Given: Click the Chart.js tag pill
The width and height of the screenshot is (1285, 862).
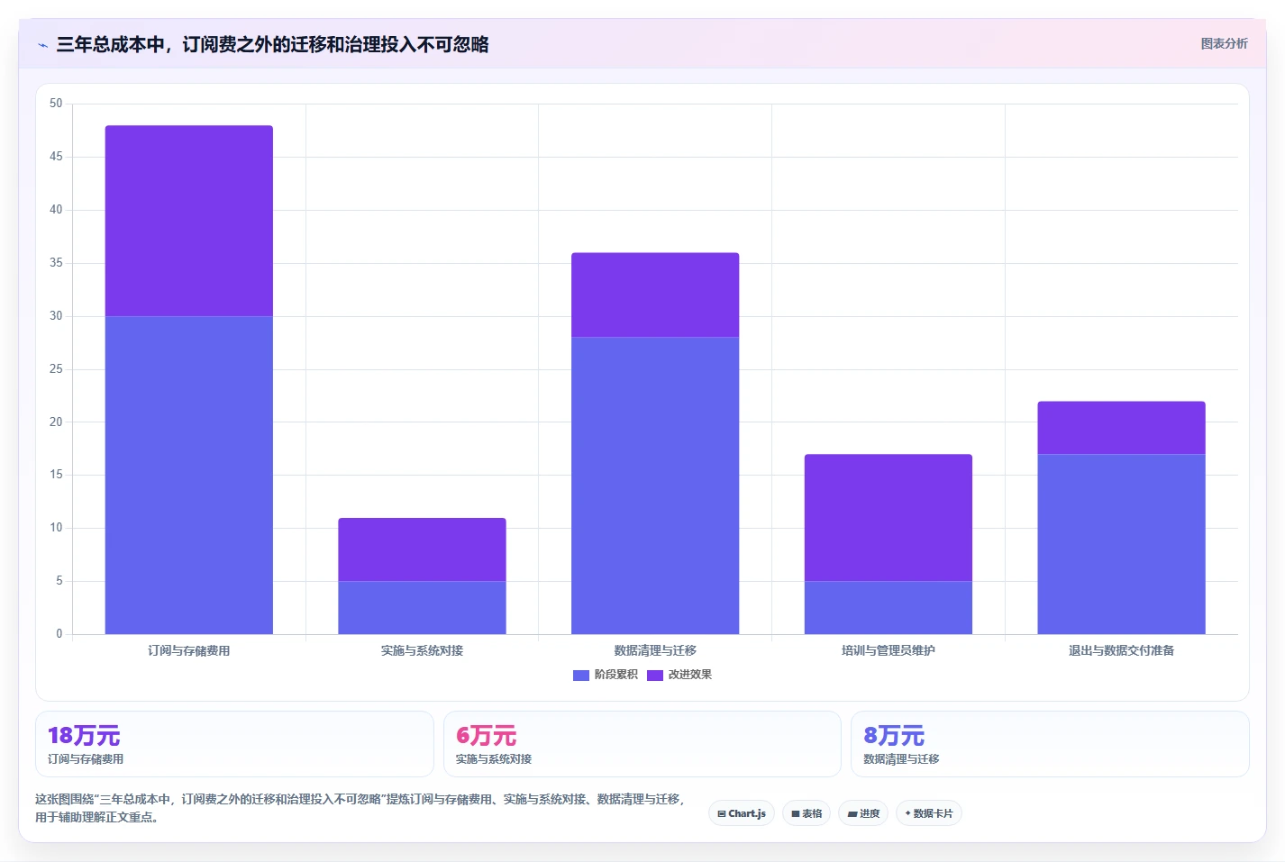Looking at the screenshot, I should 742,813.
